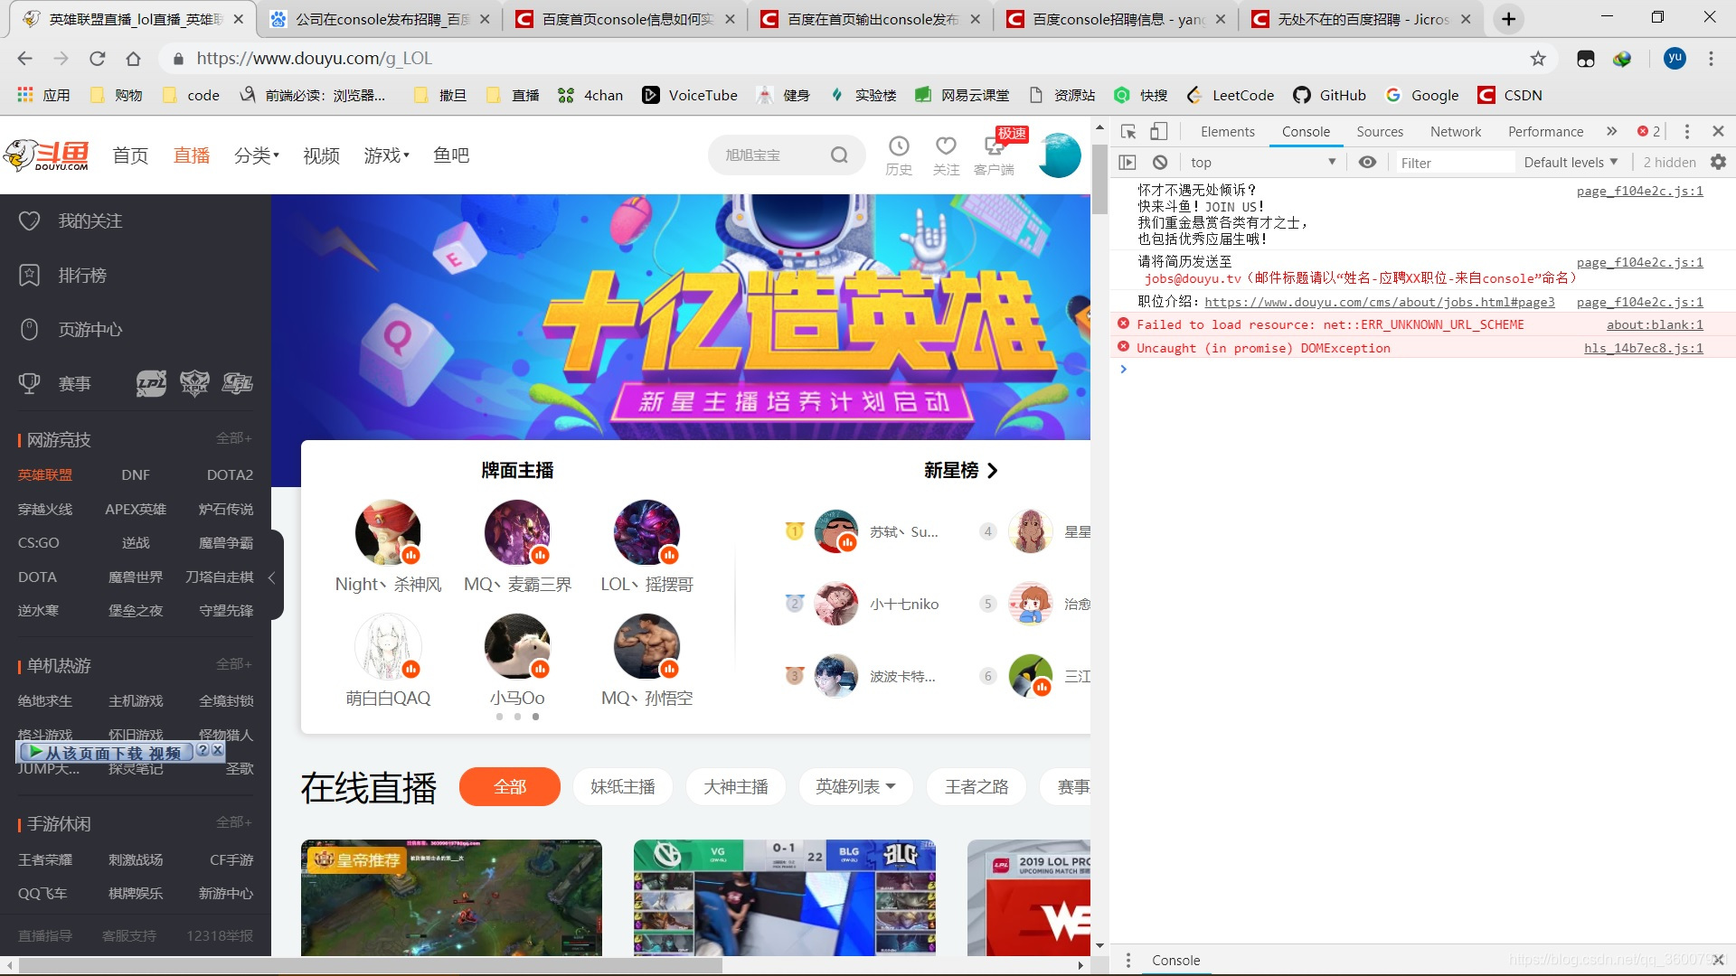Open the 分类 dropdown menu
1736x976 pixels.
pos(257,155)
